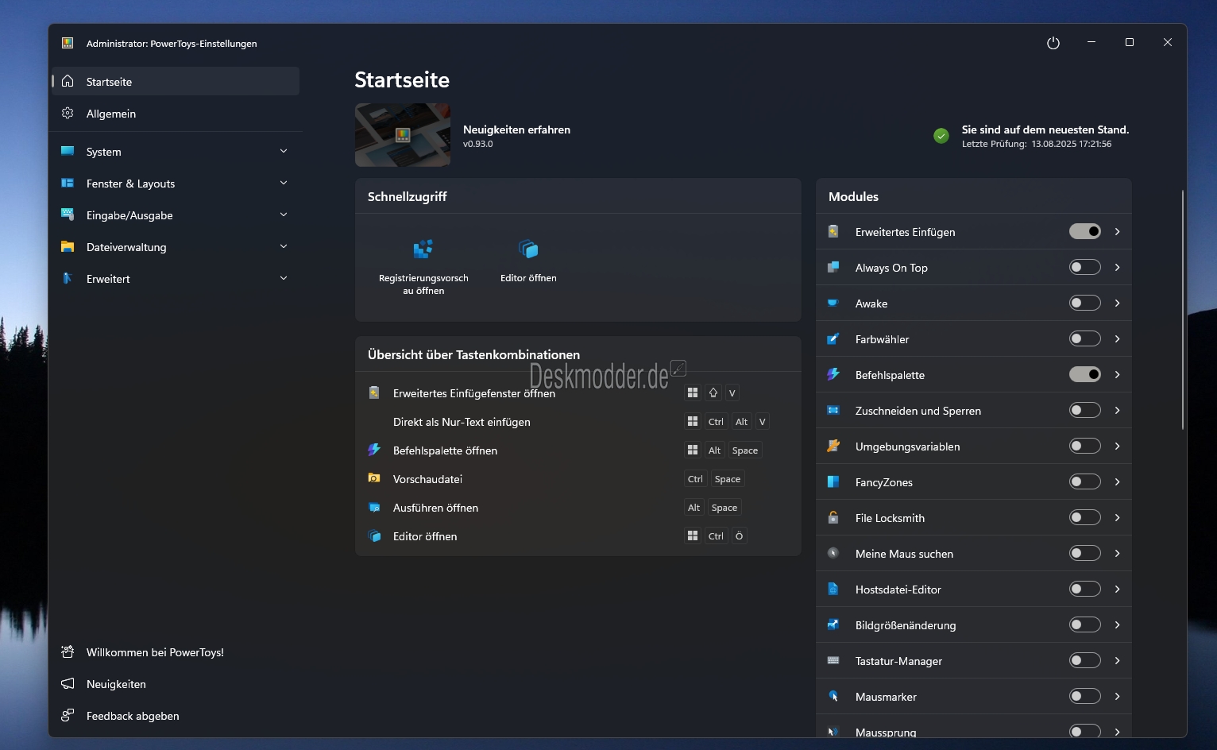
Task: Click the Registrierungsvorschau quick access icon
Action: click(x=423, y=249)
